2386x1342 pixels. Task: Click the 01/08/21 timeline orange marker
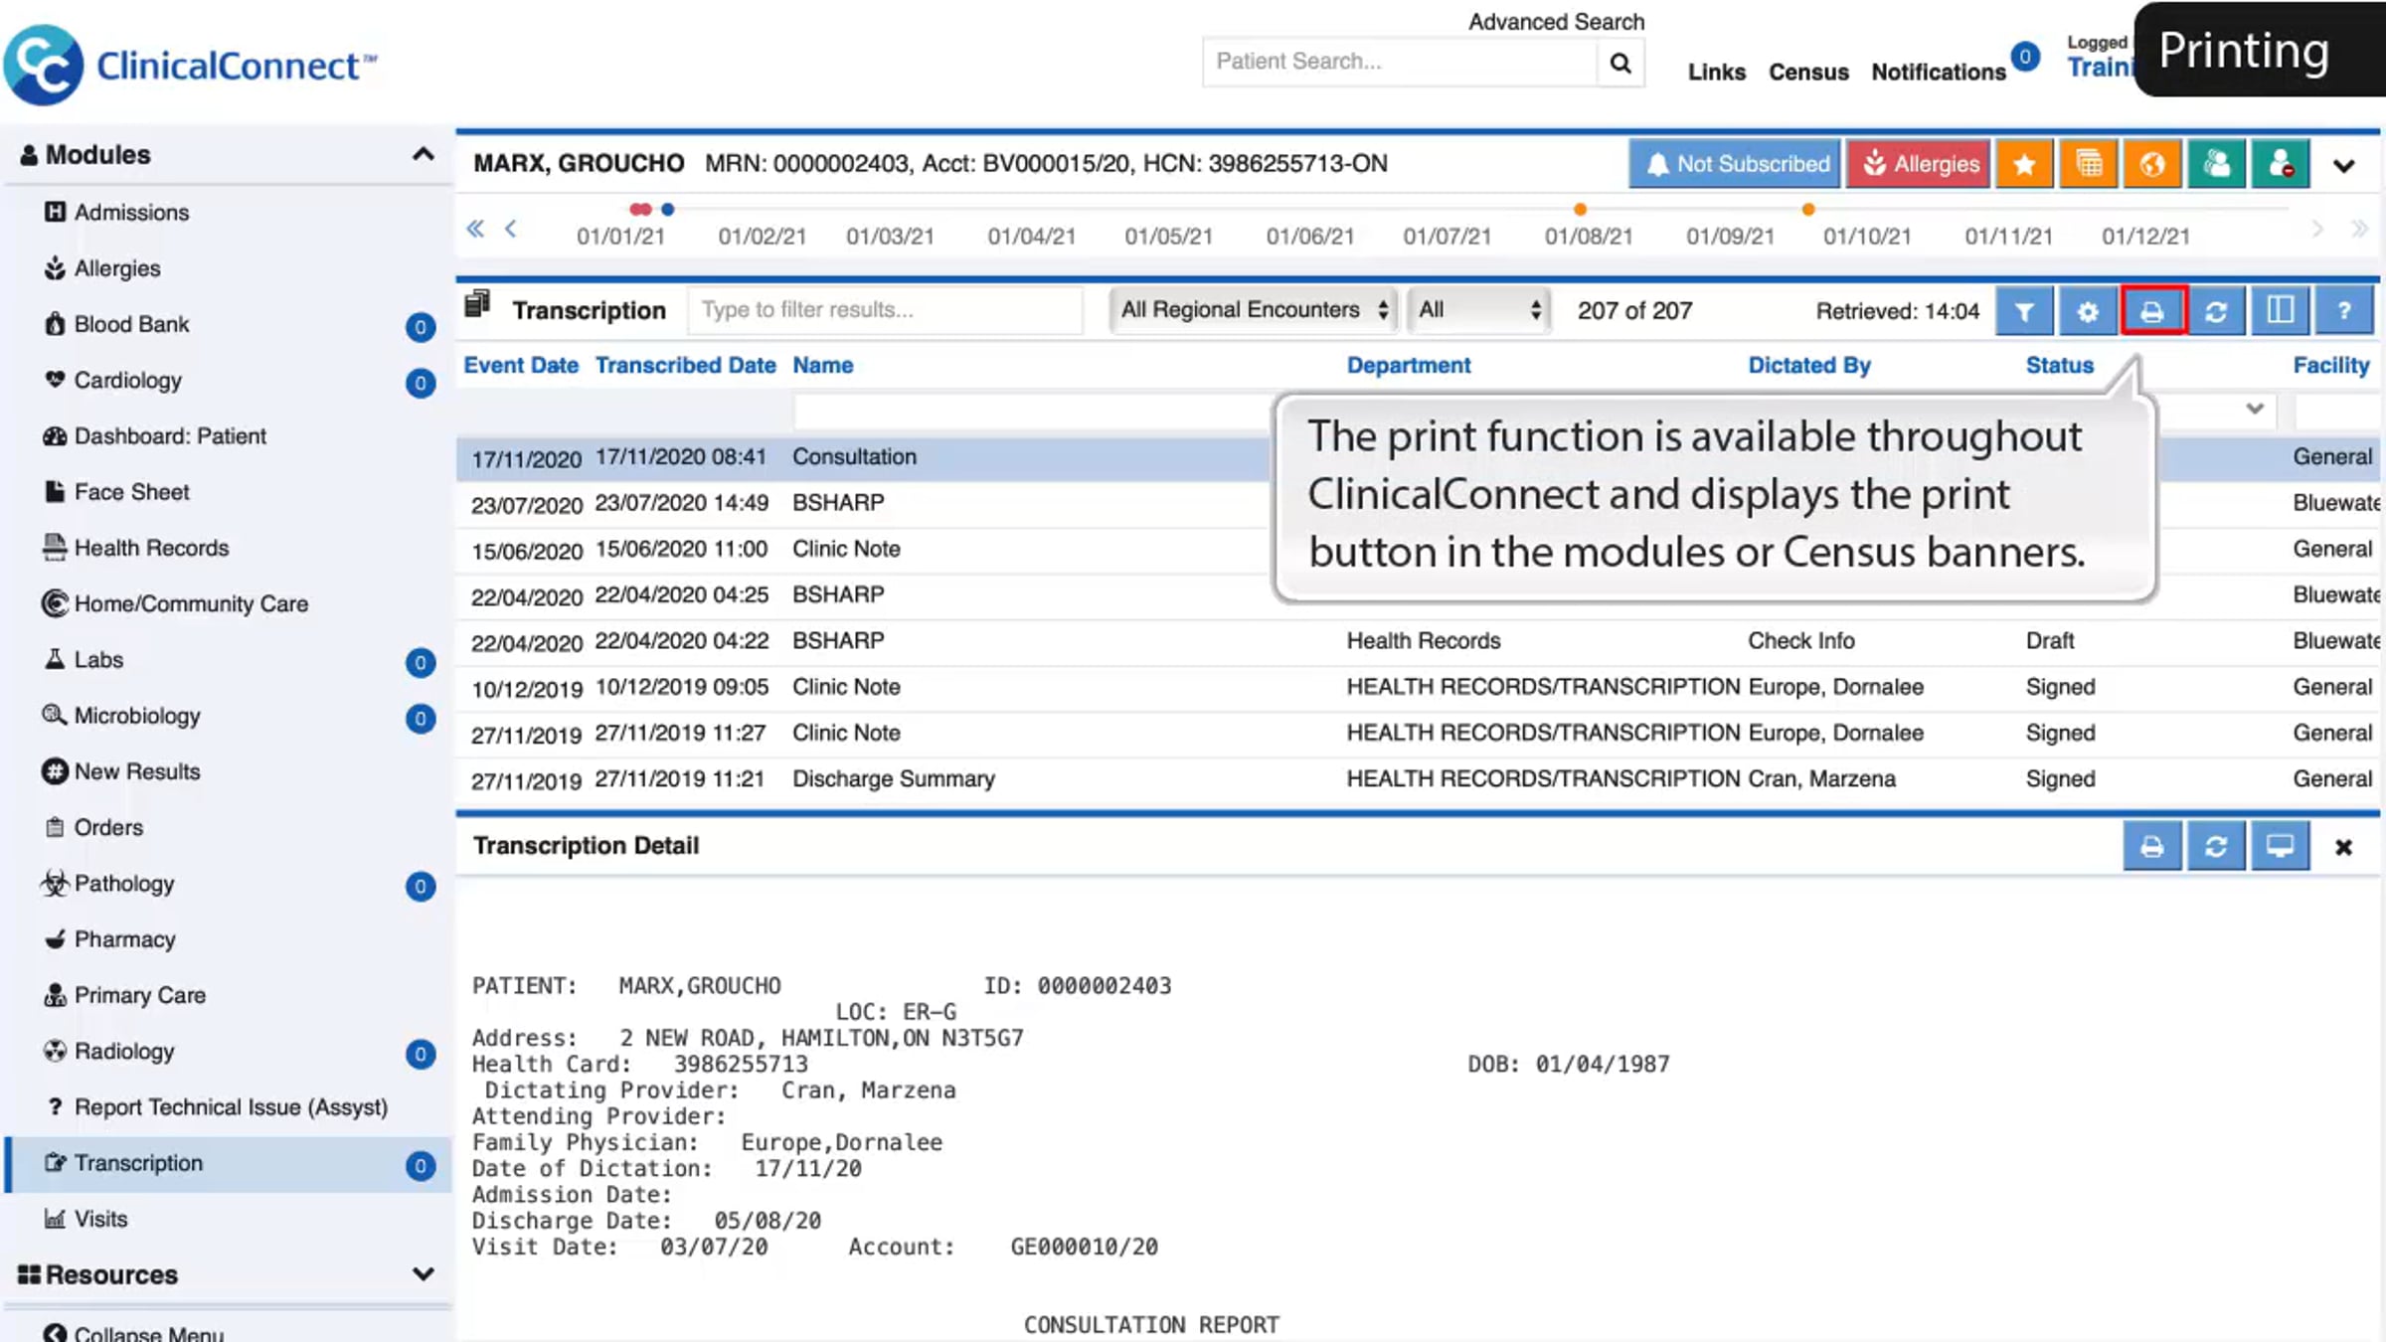click(x=1580, y=210)
